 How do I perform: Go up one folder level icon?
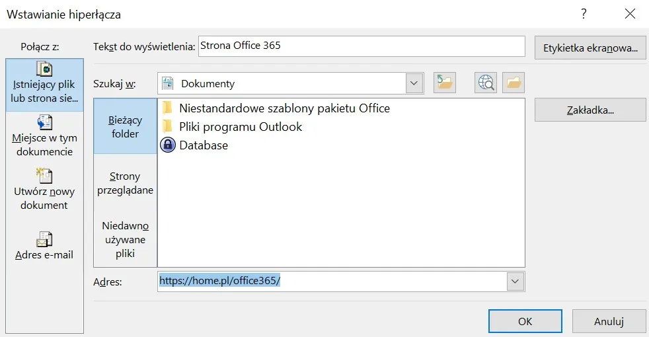coord(445,83)
